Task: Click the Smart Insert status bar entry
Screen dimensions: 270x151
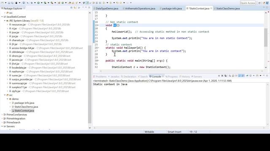Action: coord(174,132)
